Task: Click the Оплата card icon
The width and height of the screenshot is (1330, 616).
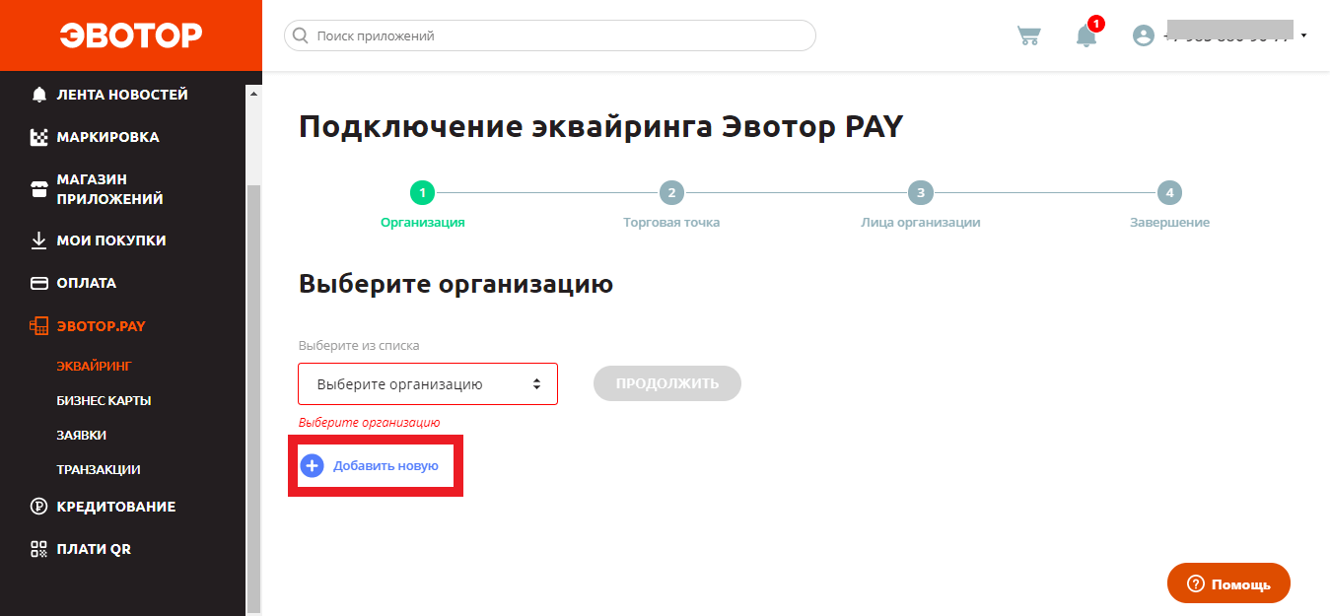Action: point(39,283)
